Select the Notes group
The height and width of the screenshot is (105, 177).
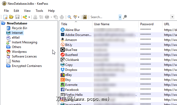[16, 61]
